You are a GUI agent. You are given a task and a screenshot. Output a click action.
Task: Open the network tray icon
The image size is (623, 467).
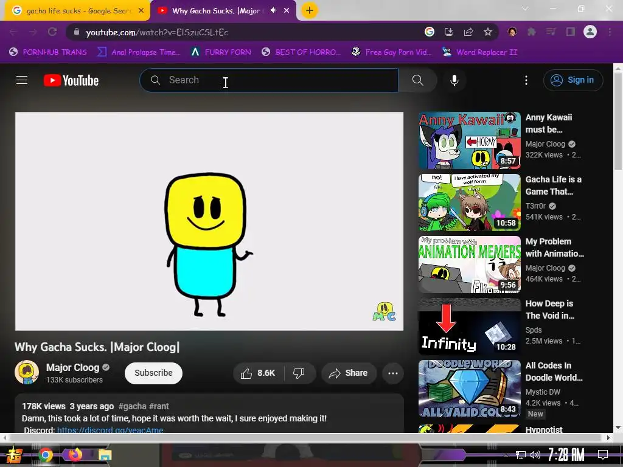tap(521, 455)
